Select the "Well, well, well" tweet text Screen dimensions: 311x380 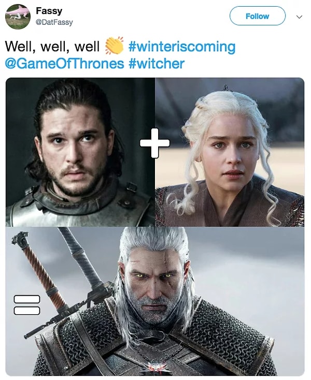click(52, 46)
